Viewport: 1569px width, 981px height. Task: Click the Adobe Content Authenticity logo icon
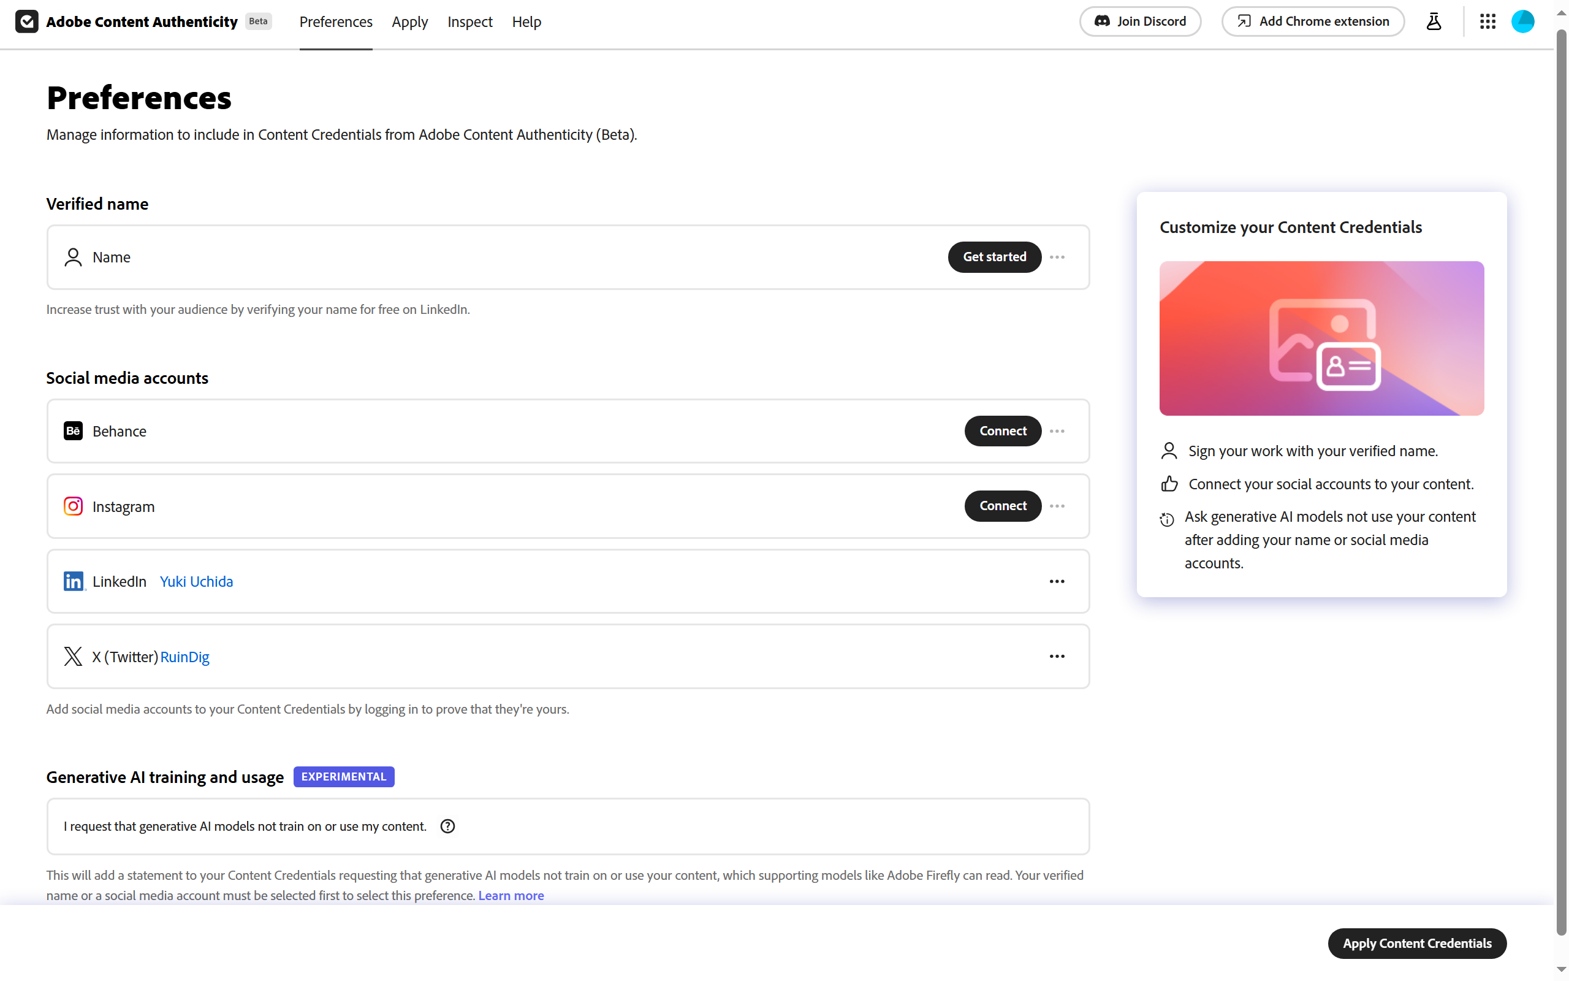click(26, 21)
